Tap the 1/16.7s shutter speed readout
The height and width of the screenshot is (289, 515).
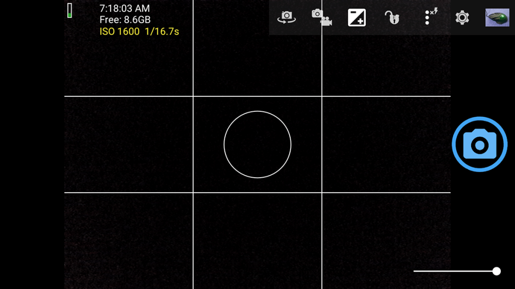[x=162, y=32]
